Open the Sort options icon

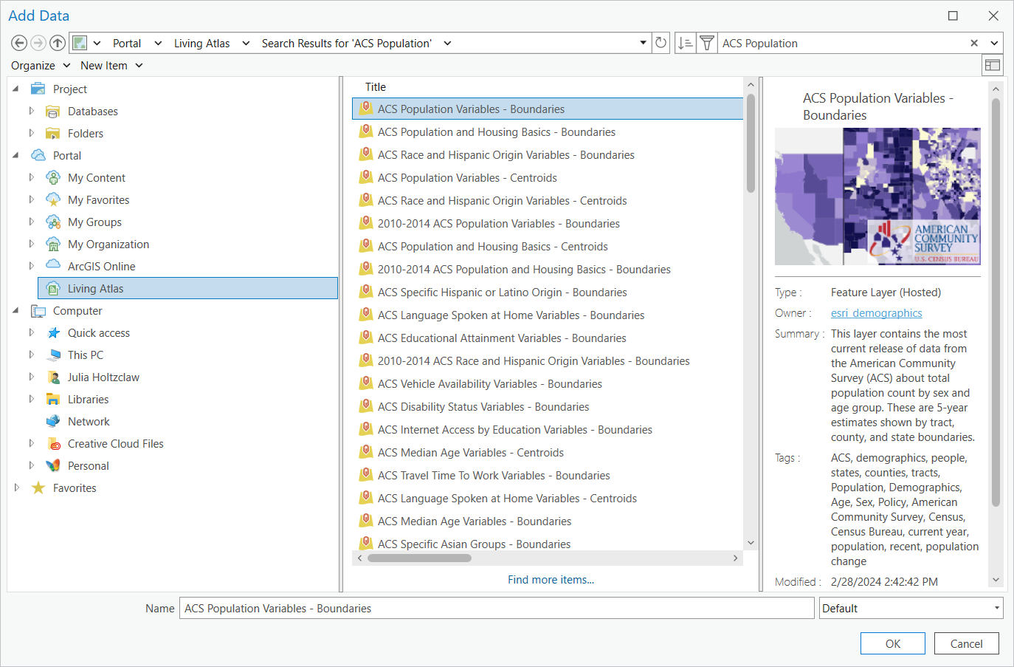[686, 43]
